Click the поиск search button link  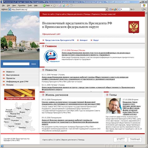[34, 64]
